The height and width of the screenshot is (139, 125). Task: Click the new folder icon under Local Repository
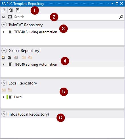[4, 90]
